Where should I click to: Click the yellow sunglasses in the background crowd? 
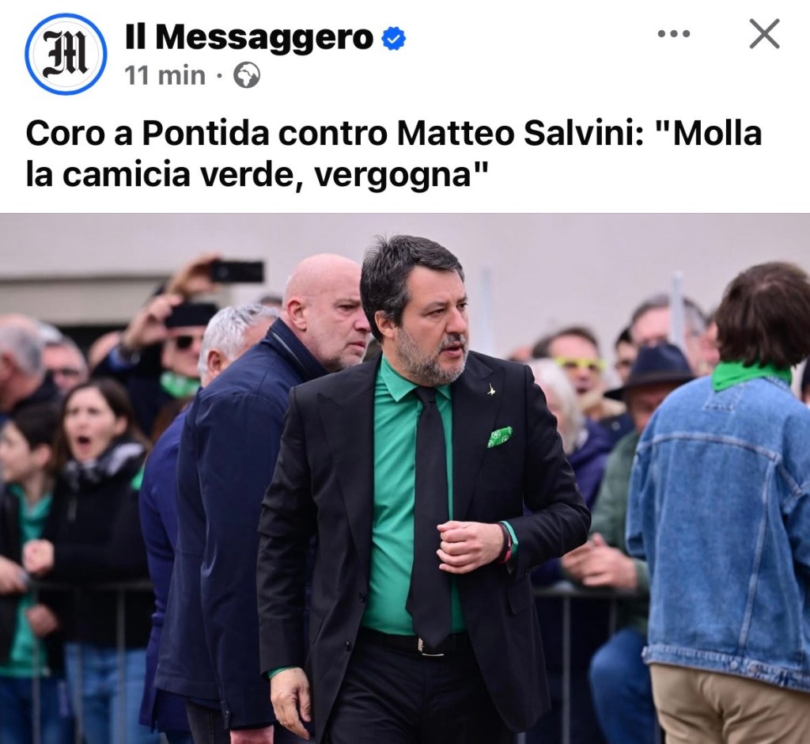coord(579,363)
